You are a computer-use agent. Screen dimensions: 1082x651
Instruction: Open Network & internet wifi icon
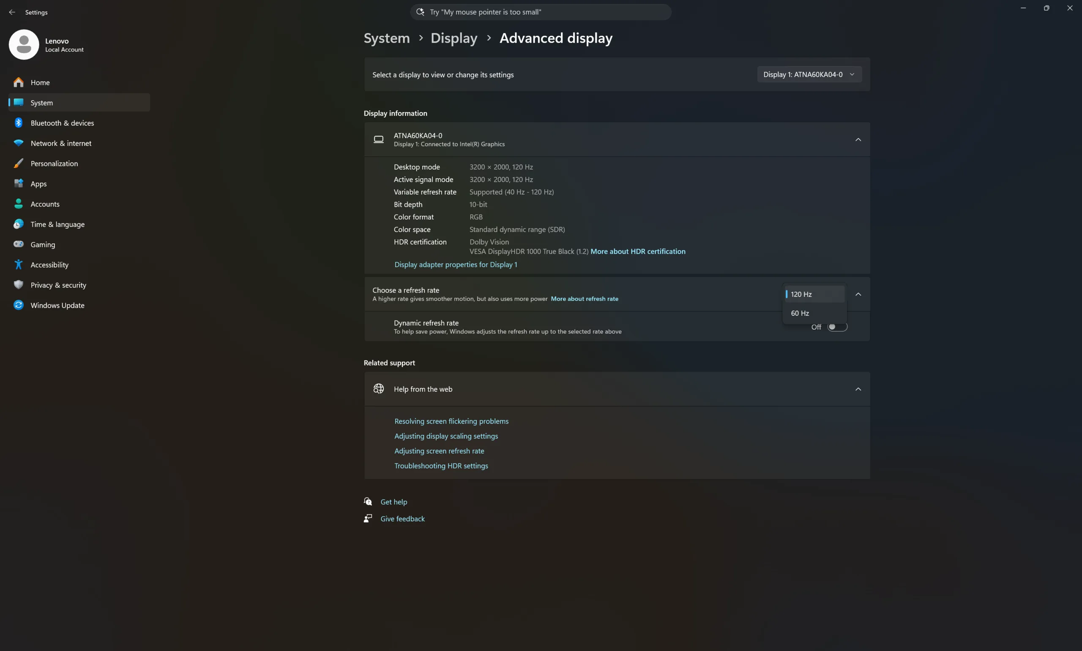coord(19,143)
